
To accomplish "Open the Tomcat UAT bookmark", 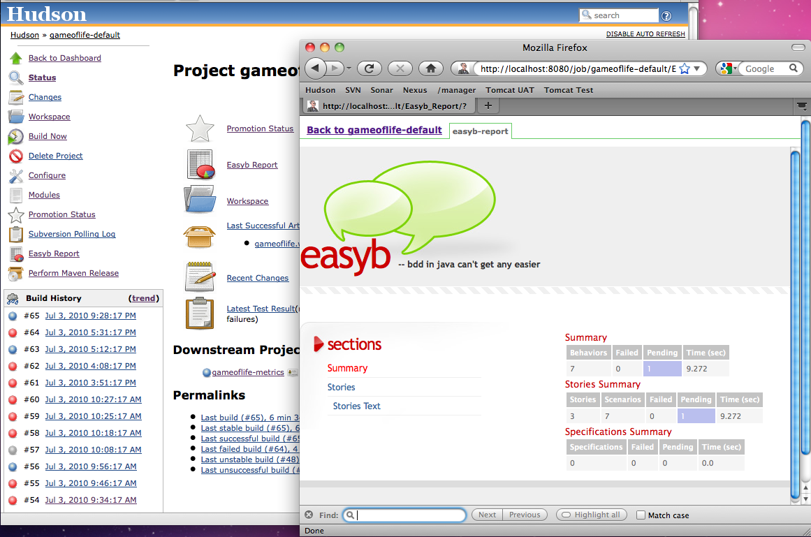I will [510, 90].
